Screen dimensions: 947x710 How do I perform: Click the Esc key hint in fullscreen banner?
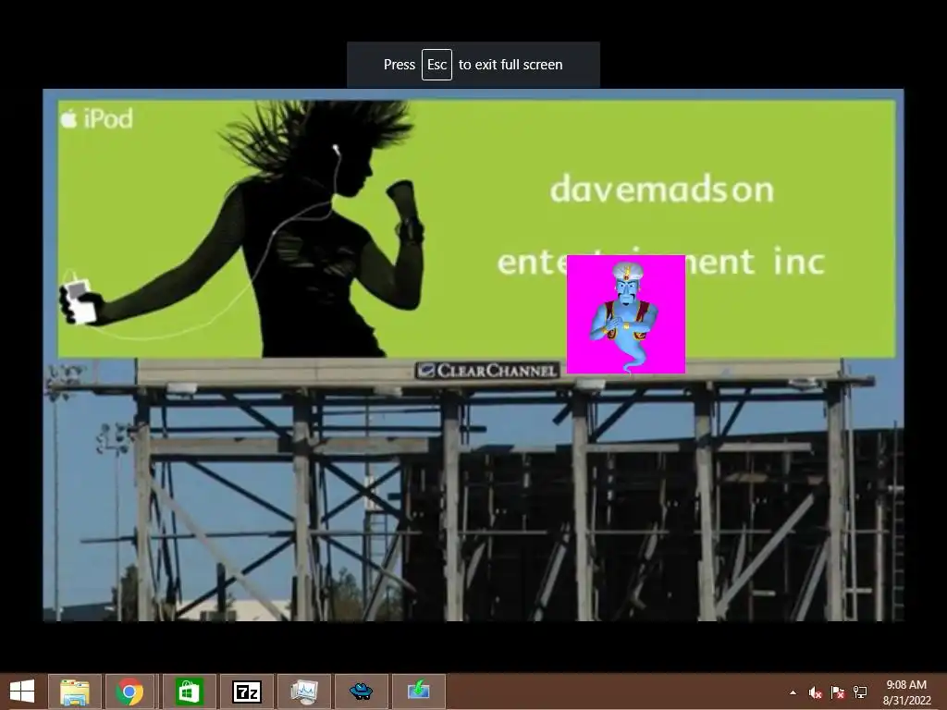click(x=437, y=65)
